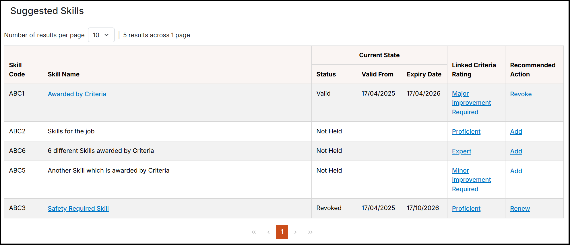This screenshot has width=570, height=245.
Task: Click the Skill Name column header
Action: [64, 74]
